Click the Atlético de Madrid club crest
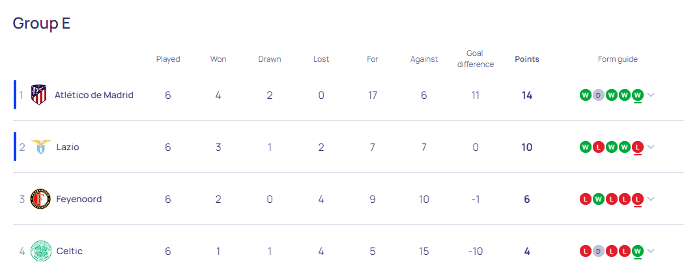The height and width of the screenshot is (275, 699). [38, 95]
